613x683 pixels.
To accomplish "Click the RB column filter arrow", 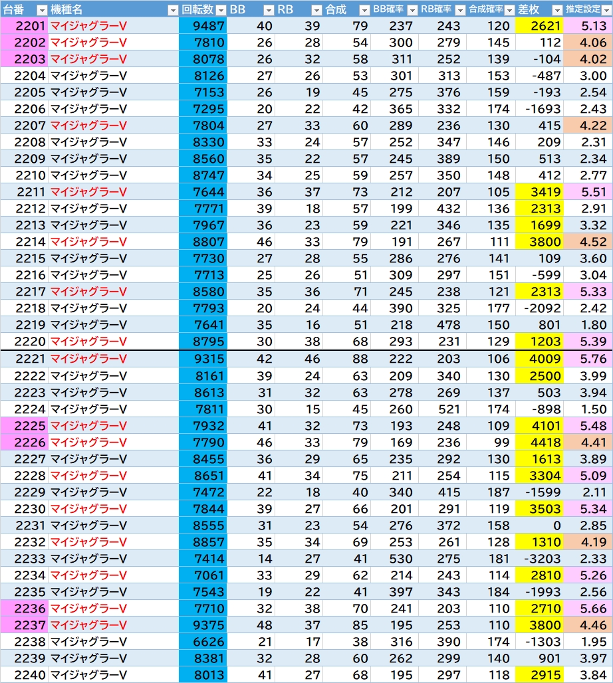I will click(316, 10).
